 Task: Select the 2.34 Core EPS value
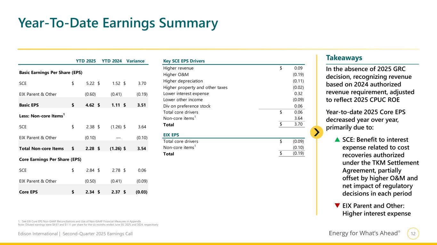91,192
